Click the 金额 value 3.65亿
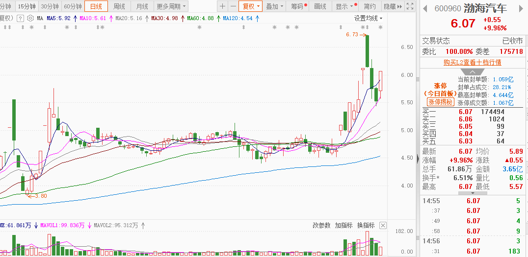The width and height of the screenshot is (528, 257). (x=512, y=169)
